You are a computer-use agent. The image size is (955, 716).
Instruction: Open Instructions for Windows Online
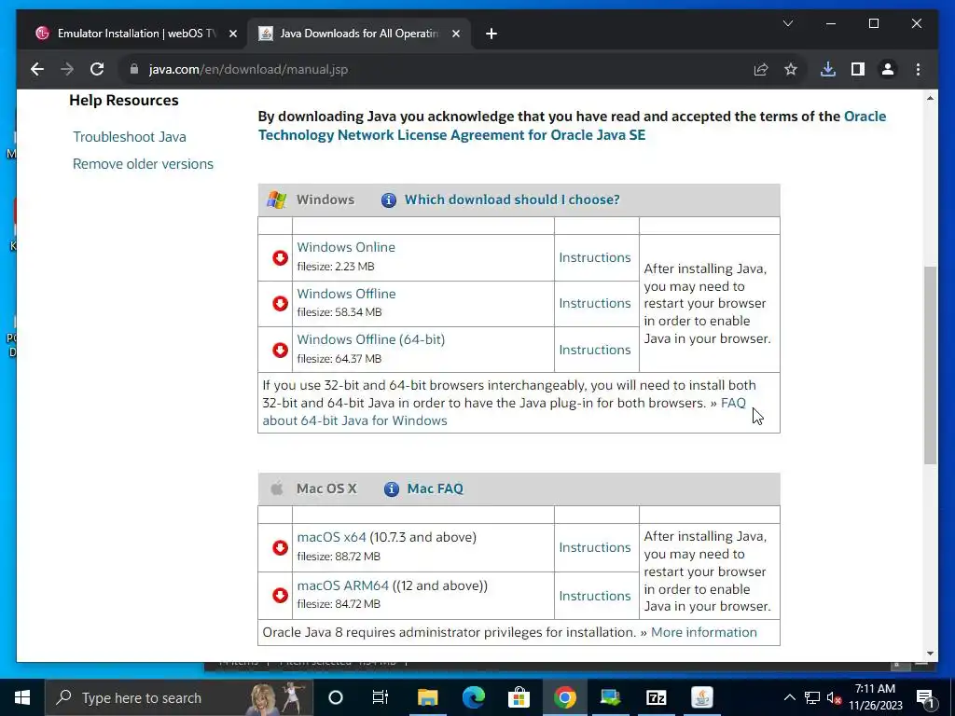595,257
